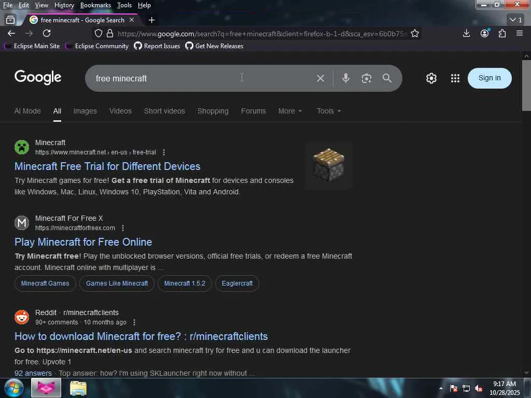This screenshot has width=531, height=398.
Task: Open more options for the Reddit result
Action: tap(134, 322)
